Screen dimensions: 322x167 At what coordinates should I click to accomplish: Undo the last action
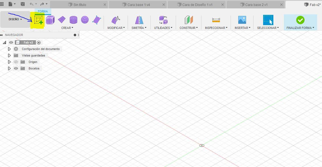tap(31, 4)
